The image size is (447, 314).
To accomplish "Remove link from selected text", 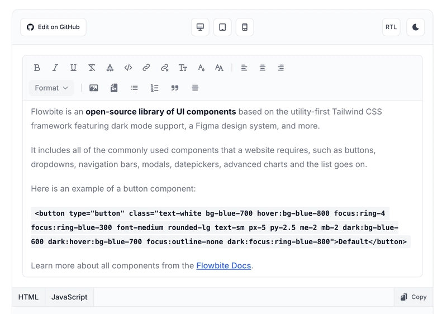I will [x=164, y=68].
